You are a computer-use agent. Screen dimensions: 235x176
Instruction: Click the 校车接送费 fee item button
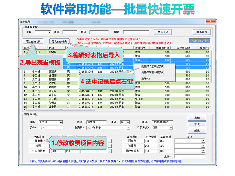click(x=39, y=151)
